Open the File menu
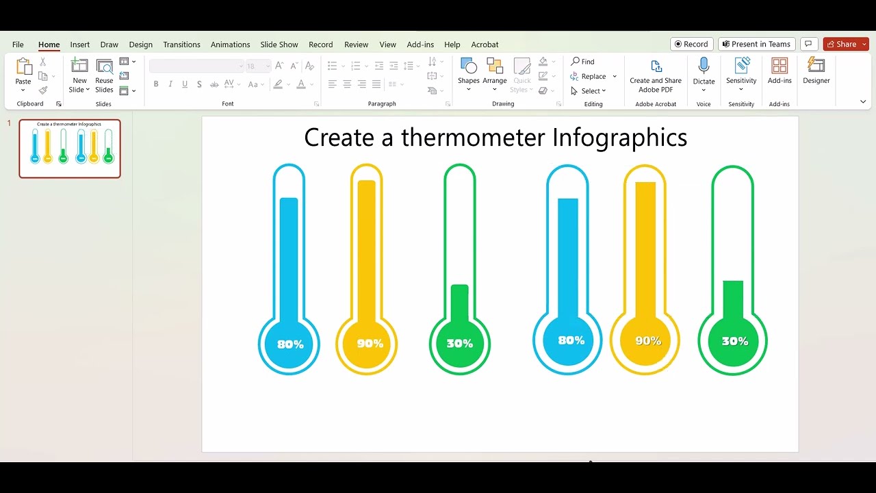 18,45
